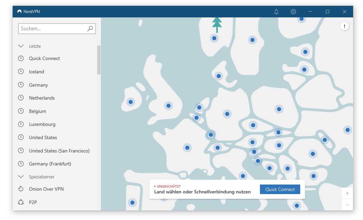Select the Ireland server pin on map
Viewport: 363px width, 220px height.
coord(131,102)
